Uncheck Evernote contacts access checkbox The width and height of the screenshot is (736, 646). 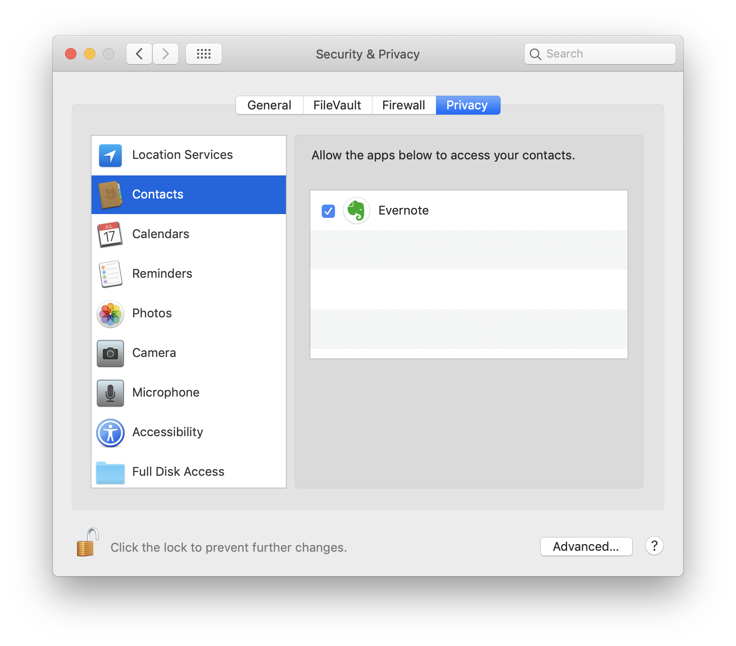pyautogui.click(x=328, y=211)
